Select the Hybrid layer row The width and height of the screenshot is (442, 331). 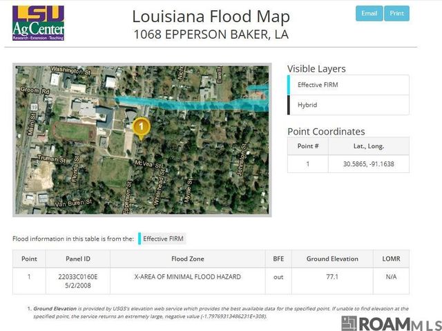[348, 105]
